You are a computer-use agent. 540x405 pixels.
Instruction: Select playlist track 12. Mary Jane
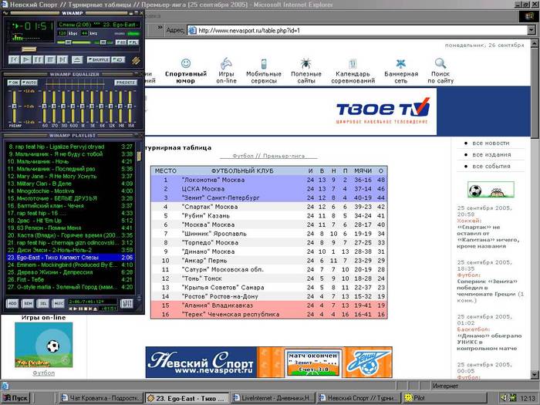tap(70, 176)
